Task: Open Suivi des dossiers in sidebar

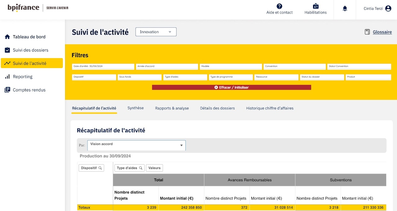Action: pyautogui.click(x=30, y=50)
